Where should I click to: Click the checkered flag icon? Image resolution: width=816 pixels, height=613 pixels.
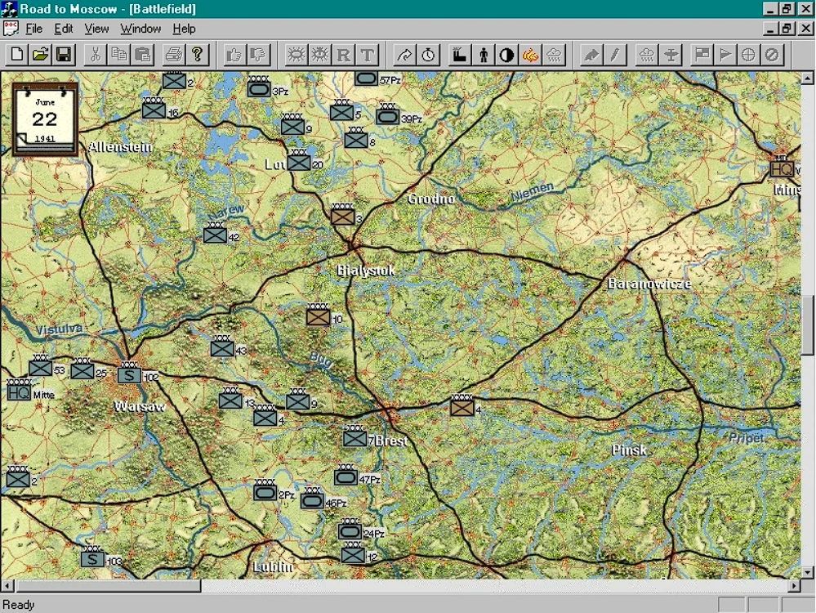[702, 55]
